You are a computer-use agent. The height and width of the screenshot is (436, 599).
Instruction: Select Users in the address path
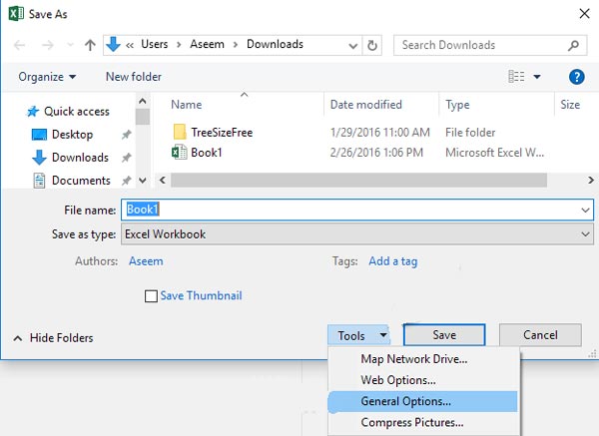[x=155, y=44]
